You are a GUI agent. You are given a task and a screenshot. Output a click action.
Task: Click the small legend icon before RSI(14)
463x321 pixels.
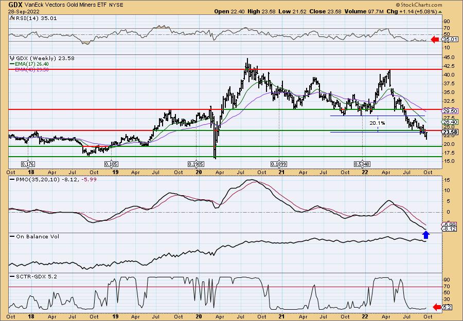12,18
